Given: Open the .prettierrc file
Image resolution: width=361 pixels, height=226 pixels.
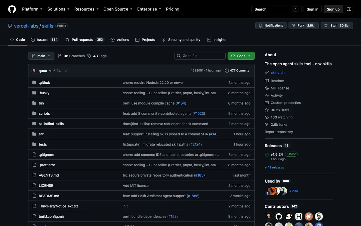Looking at the screenshot, I should (47, 165).
